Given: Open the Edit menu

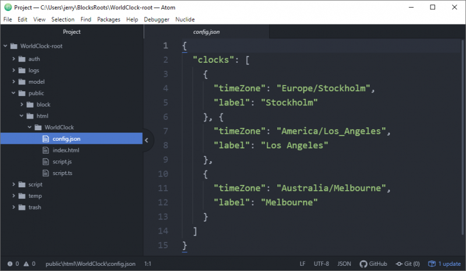Looking at the screenshot, I should [x=22, y=19].
